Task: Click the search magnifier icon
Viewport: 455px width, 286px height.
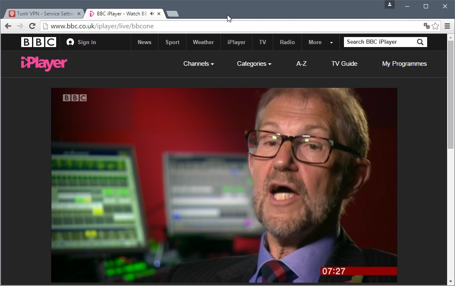Action: 420,42
